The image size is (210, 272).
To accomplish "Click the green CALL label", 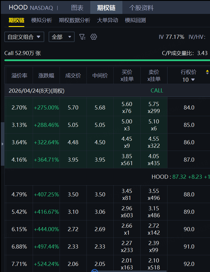I will (157, 91).
